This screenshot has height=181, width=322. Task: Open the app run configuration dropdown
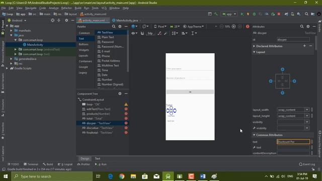click(x=229, y=14)
